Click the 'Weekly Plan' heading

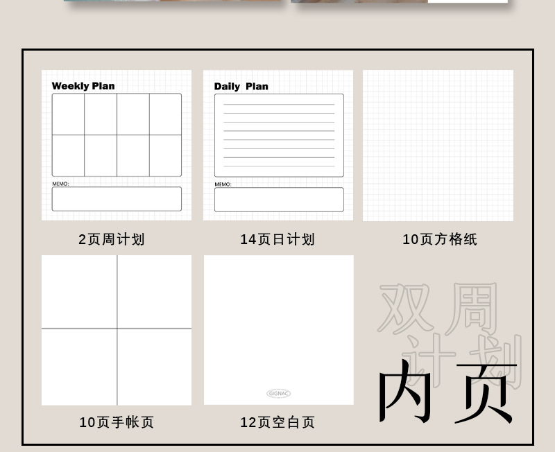tap(83, 86)
